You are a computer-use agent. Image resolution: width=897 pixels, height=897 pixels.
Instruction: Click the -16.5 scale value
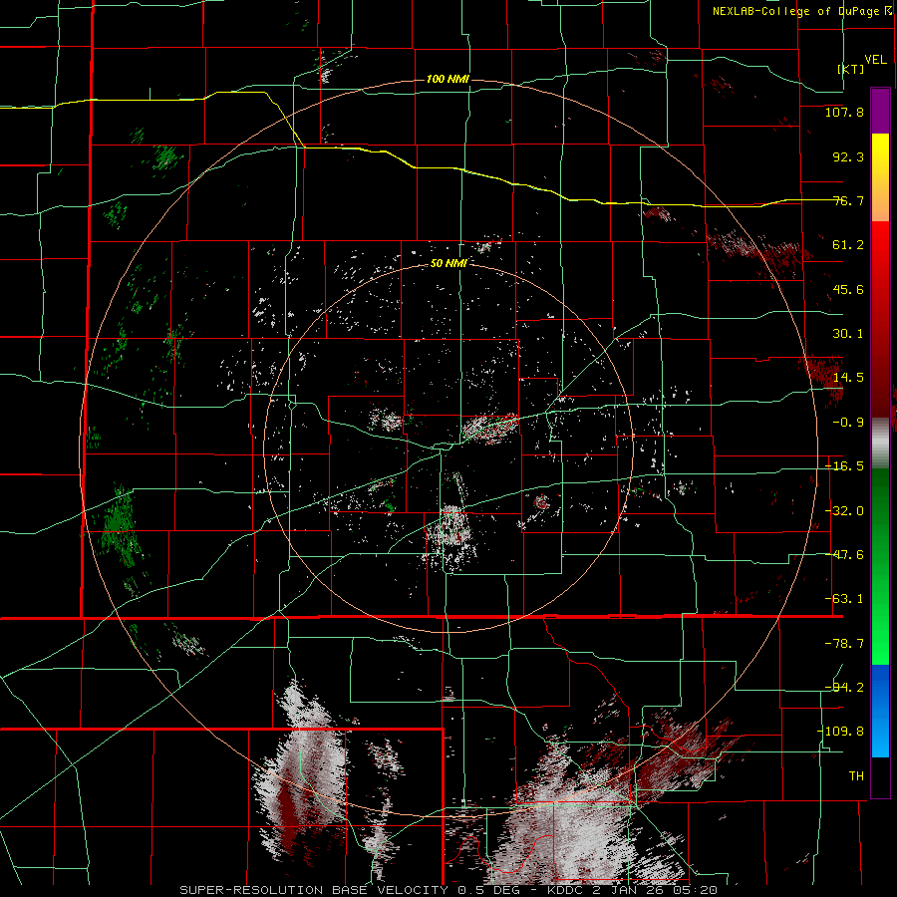pos(844,466)
